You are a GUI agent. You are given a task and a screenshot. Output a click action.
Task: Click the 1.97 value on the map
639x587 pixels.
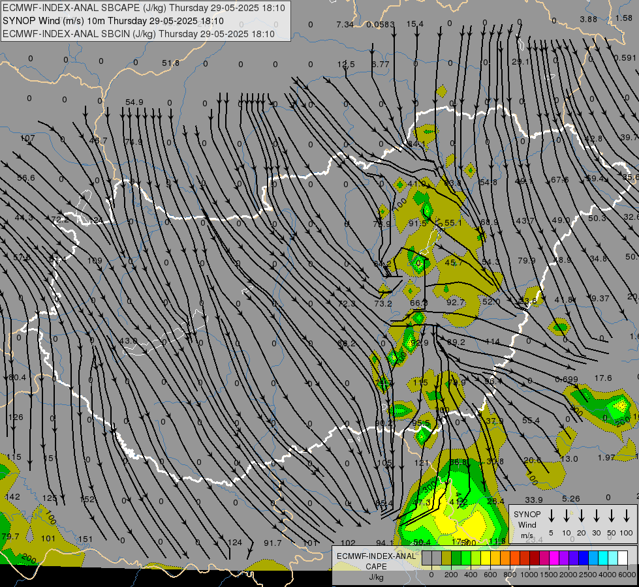click(x=606, y=458)
